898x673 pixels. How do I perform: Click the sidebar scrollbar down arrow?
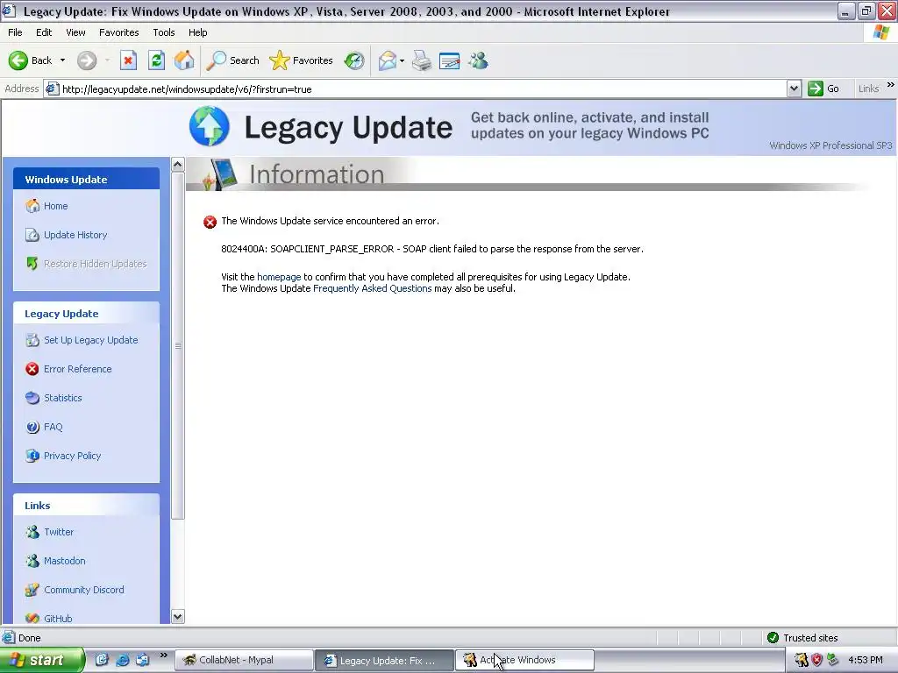(x=177, y=616)
